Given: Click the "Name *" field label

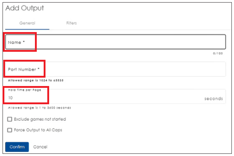Looking at the screenshot, I should pyautogui.click(x=17, y=42).
